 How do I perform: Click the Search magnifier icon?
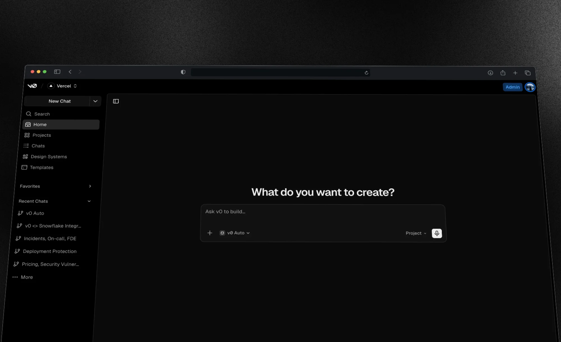(29, 114)
